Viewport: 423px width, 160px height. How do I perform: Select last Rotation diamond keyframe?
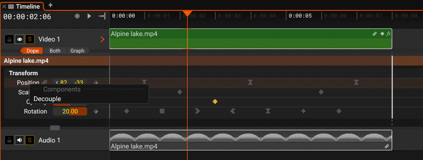339,111
